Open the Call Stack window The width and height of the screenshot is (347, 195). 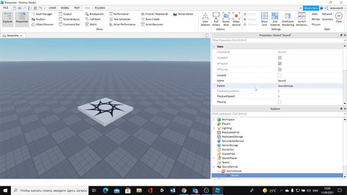93,19
